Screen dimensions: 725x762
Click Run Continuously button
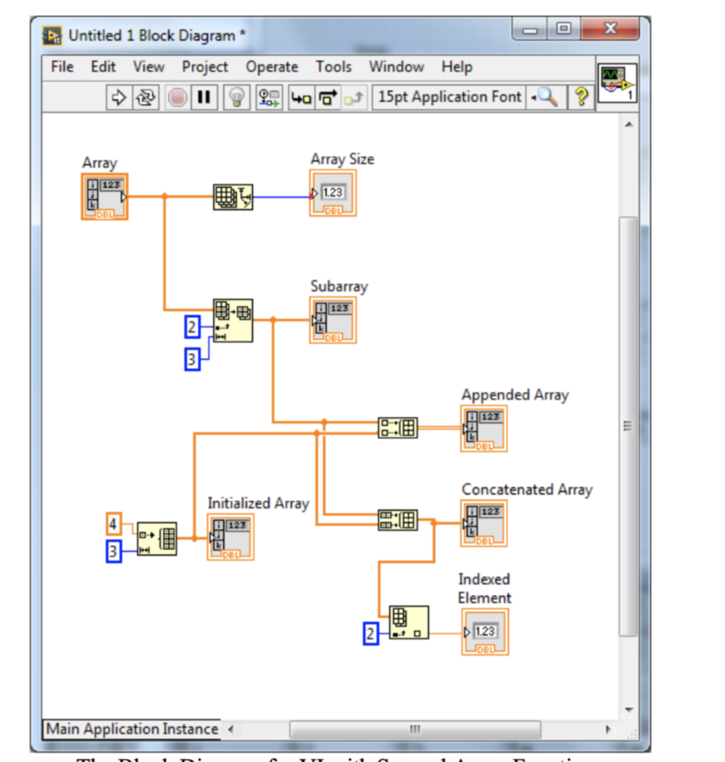(146, 97)
